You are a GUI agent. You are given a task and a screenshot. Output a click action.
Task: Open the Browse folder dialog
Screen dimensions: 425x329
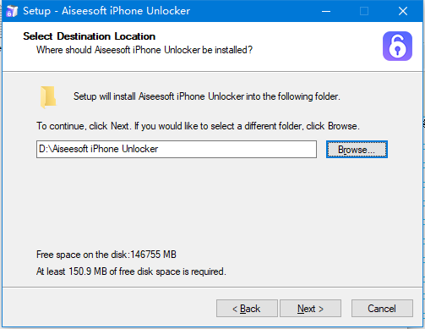pyautogui.click(x=357, y=150)
